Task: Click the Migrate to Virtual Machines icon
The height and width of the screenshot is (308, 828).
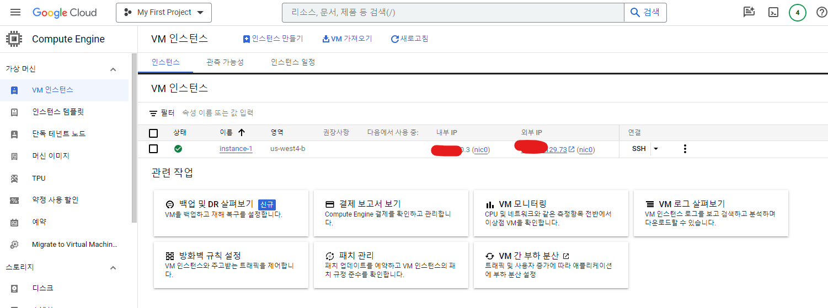Action: [x=14, y=245]
